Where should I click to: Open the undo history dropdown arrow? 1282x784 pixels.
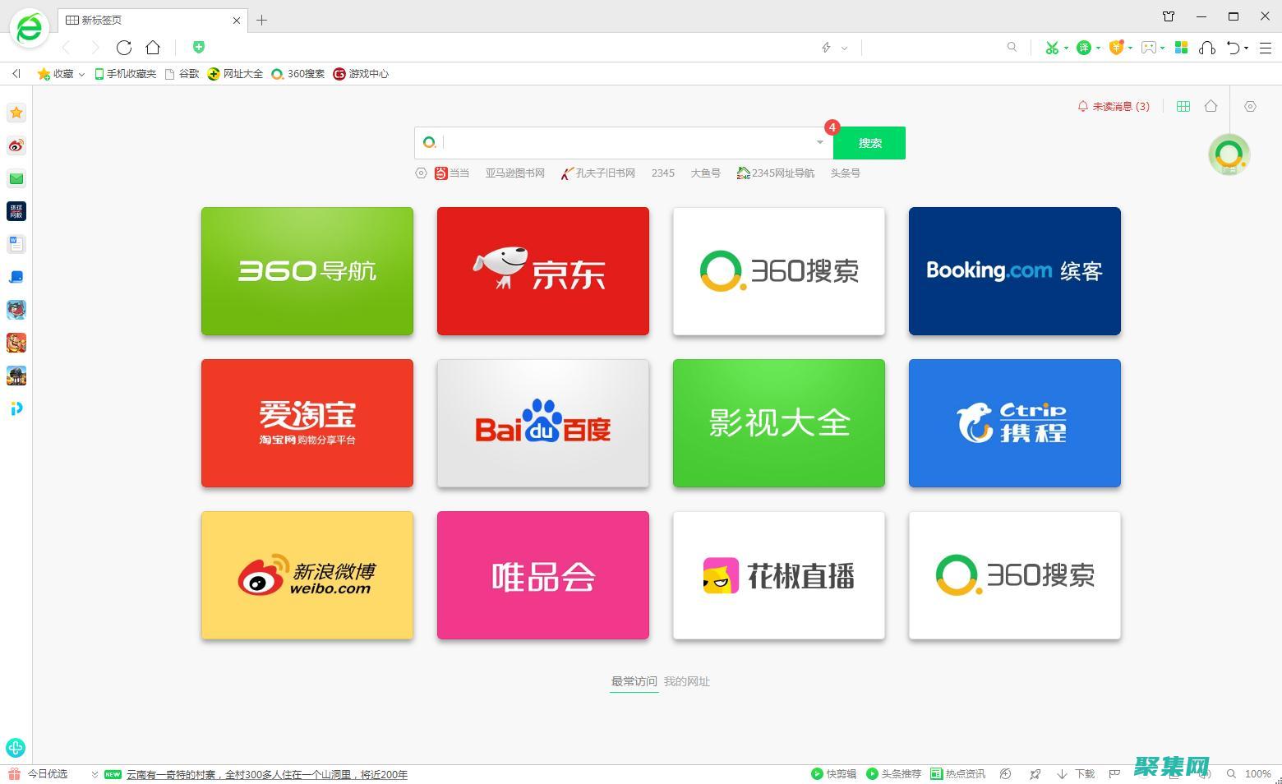[x=1246, y=48]
